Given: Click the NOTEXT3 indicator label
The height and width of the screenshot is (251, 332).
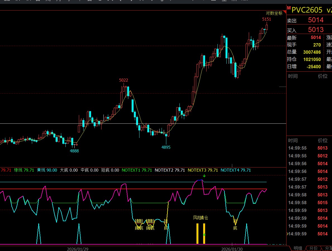Looking at the screenshot, I should pos(203,170).
